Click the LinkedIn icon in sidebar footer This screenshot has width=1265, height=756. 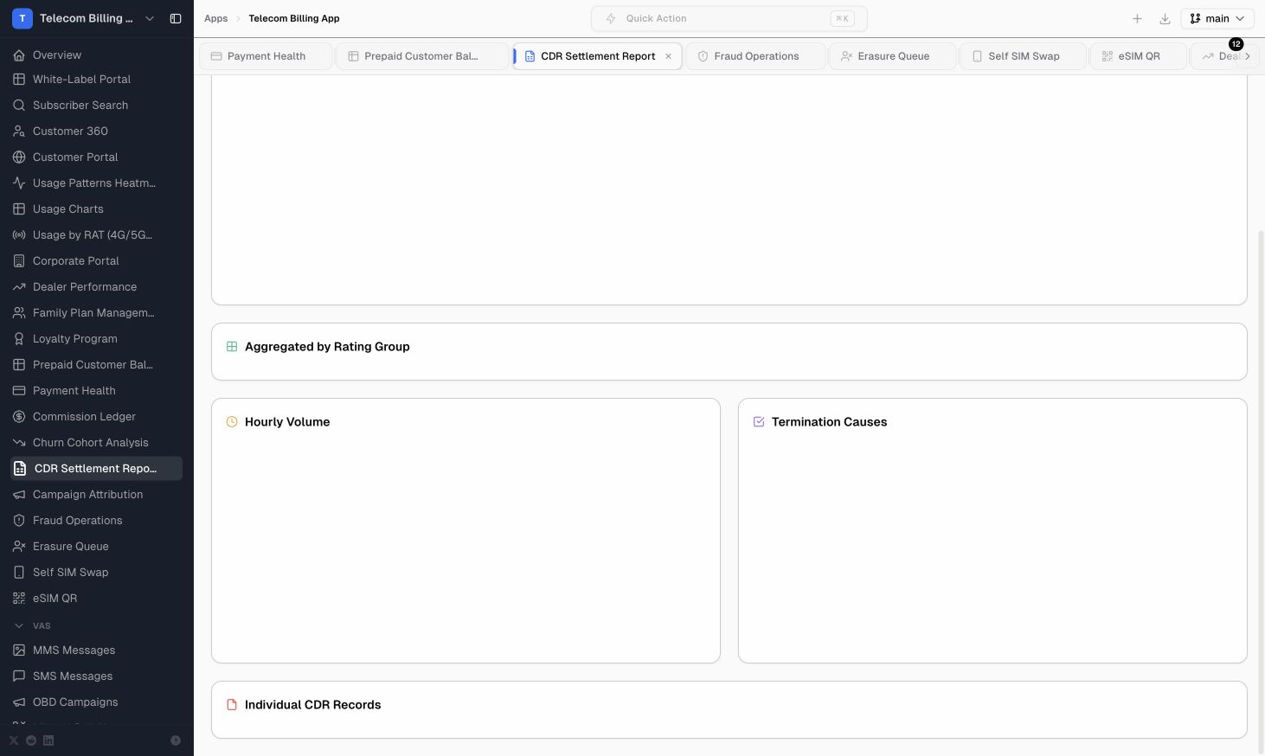coord(48,740)
